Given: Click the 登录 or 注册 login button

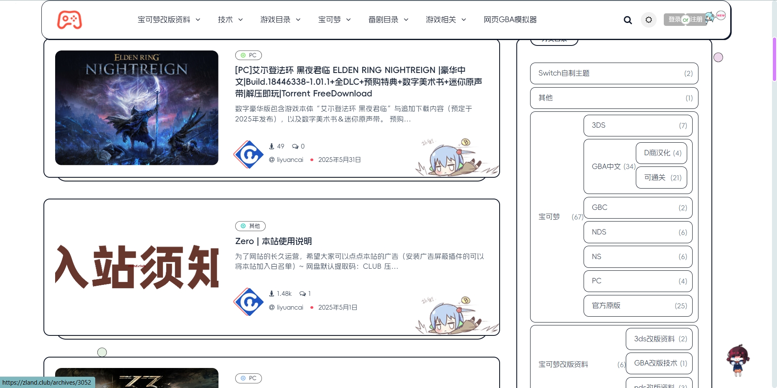Looking at the screenshot, I should tap(685, 20).
